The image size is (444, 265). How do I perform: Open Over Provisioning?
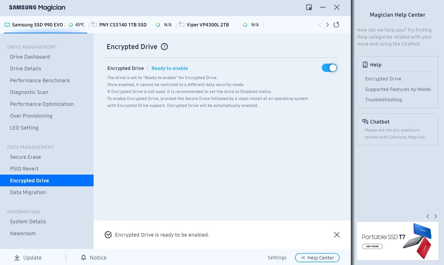(31, 116)
